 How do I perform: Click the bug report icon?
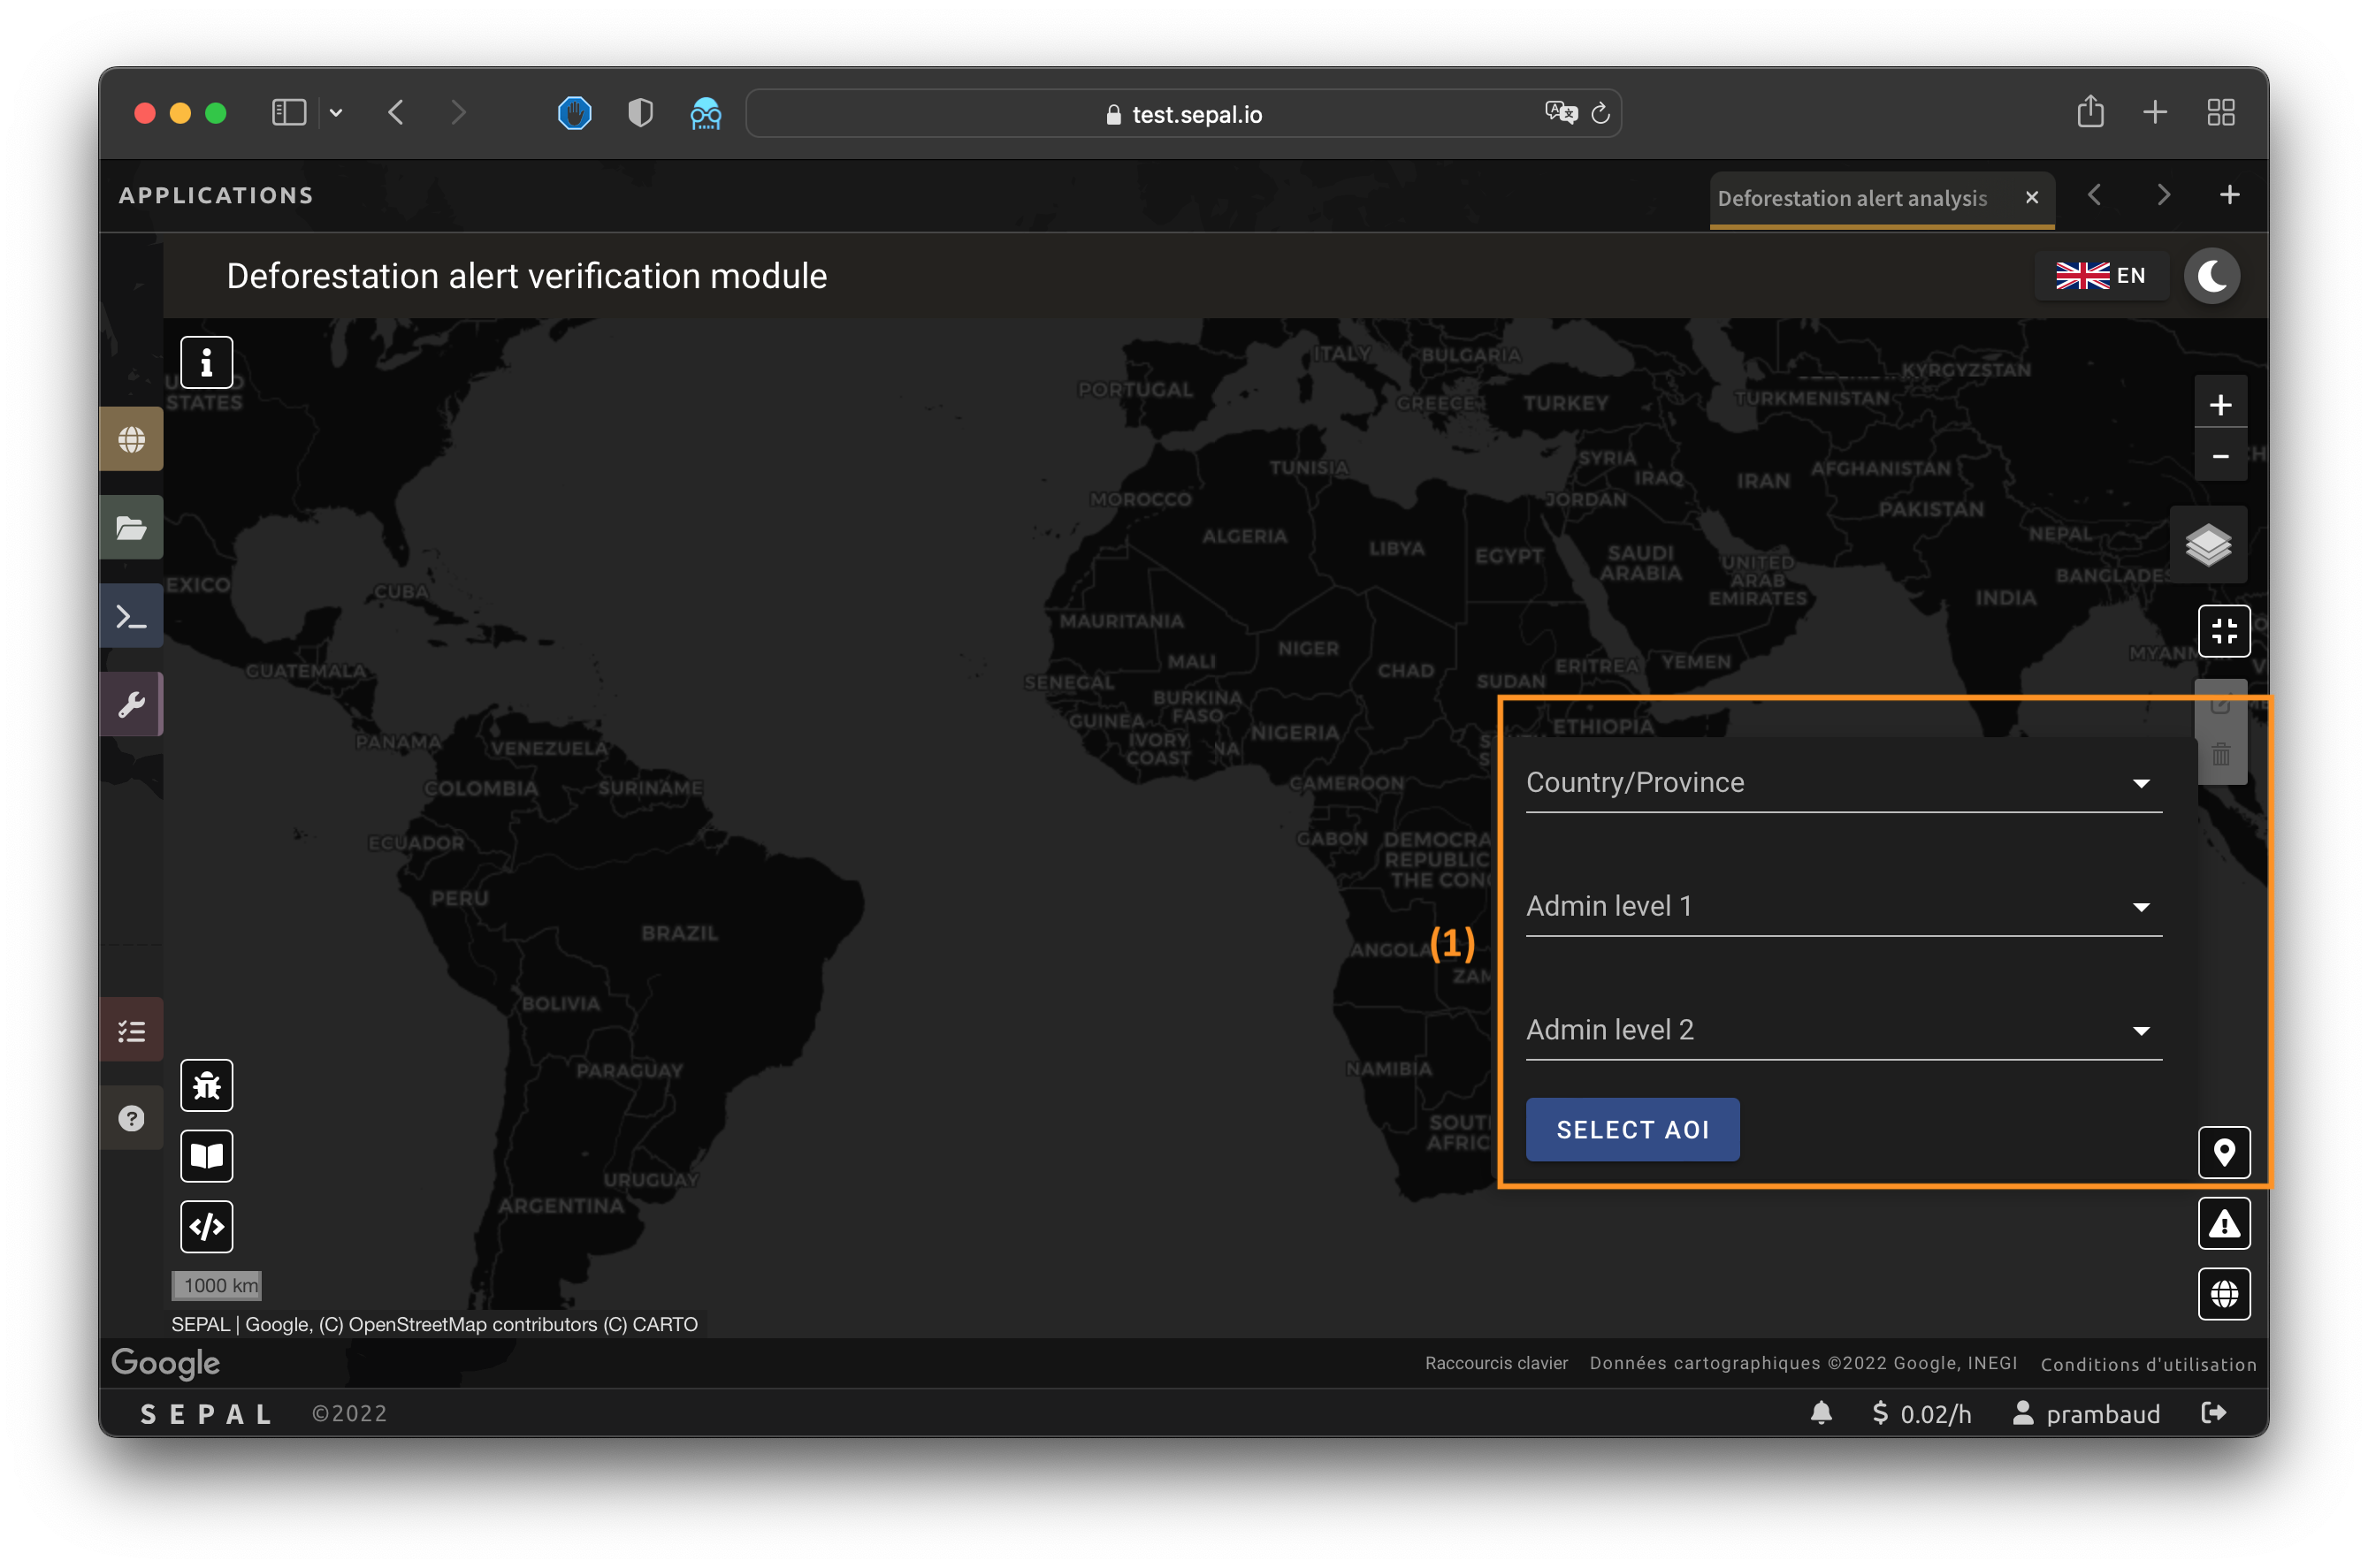tap(206, 1085)
